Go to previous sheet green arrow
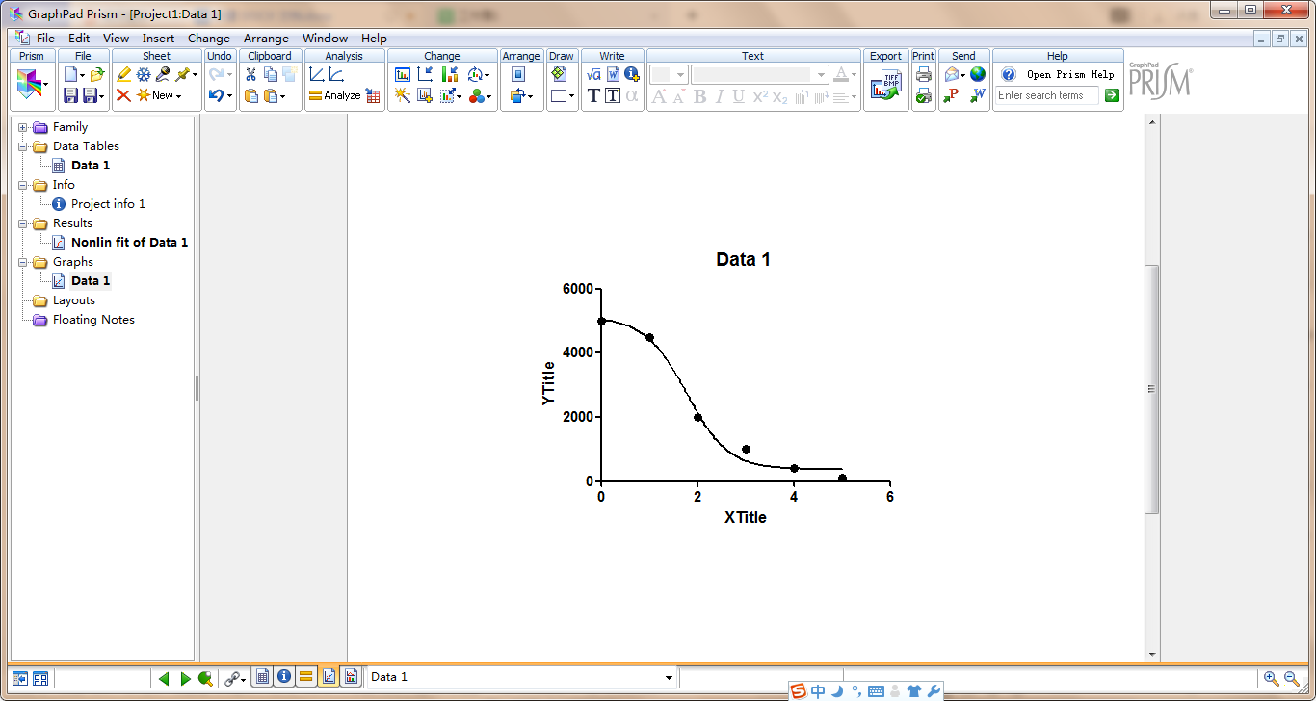Viewport: 1316px width, 701px height. click(x=164, y=678)
